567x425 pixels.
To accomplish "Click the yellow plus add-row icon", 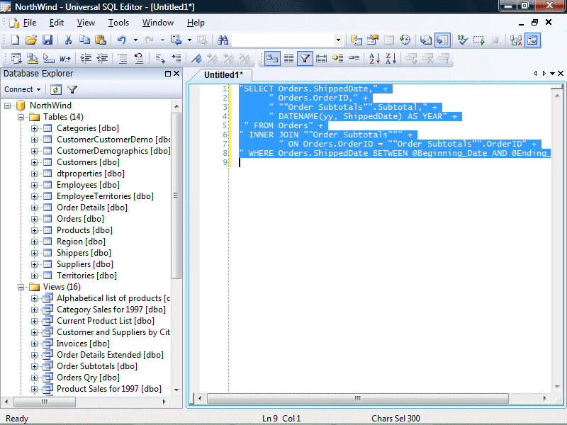I will (x=338, y=58).
